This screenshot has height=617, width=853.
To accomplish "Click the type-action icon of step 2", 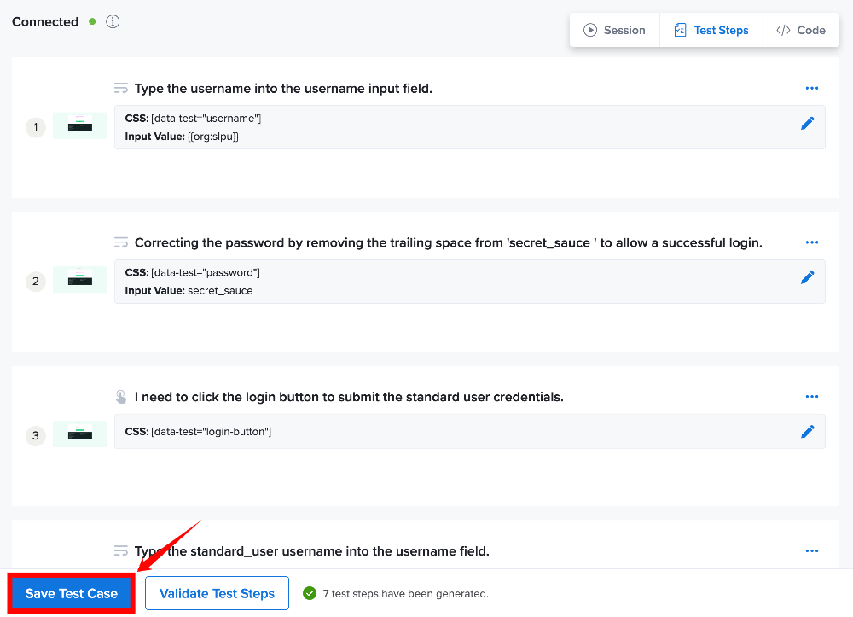I will pyautogui.click(x=121, y=242).
